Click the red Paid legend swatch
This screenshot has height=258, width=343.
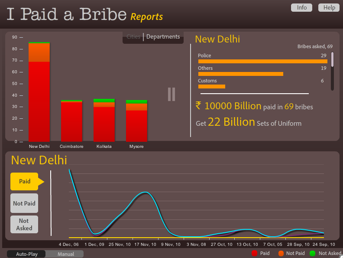[254, 253]
